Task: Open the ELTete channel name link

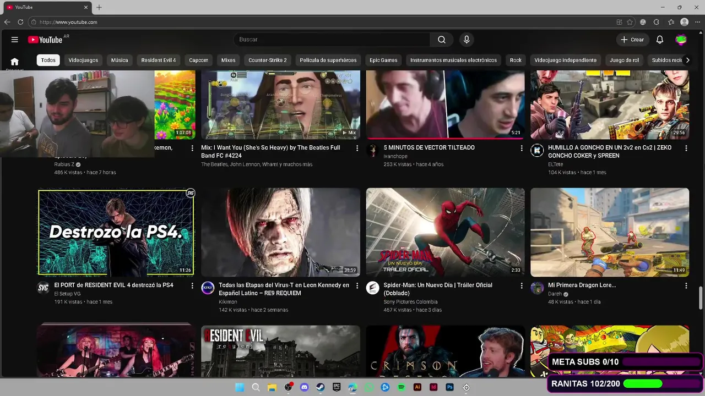Action: [555, 164]
